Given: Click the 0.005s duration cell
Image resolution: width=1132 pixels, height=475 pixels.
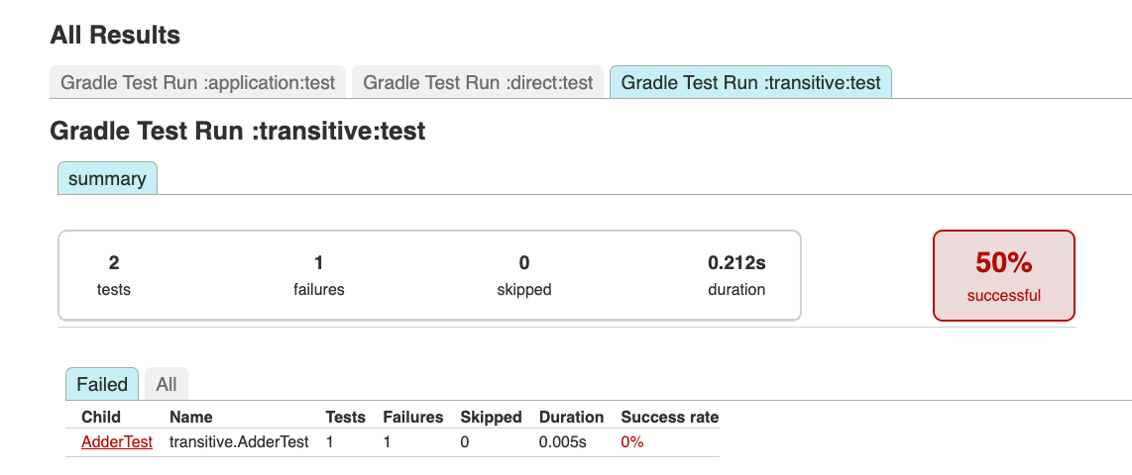Looking at the screenshot, I should (x=563, y=442).
